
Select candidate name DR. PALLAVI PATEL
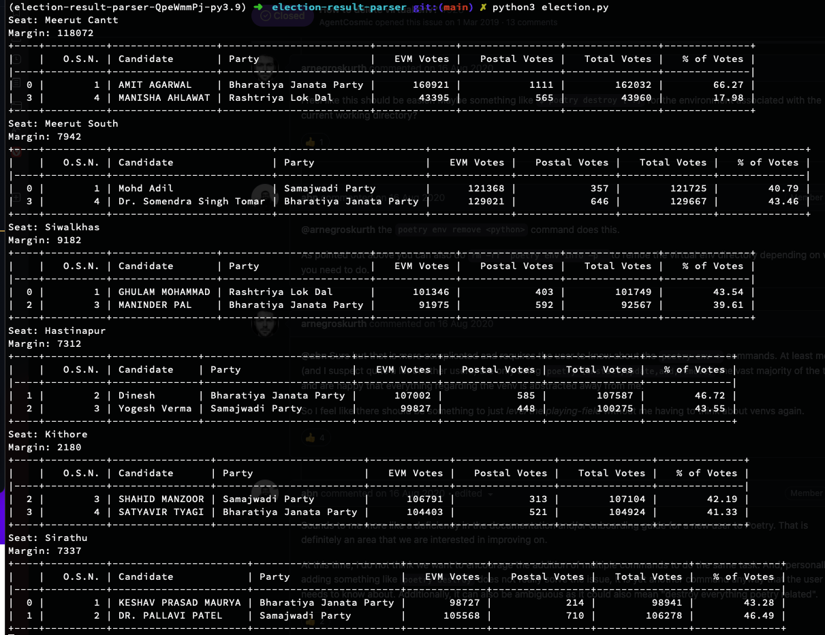coord(170,616)
